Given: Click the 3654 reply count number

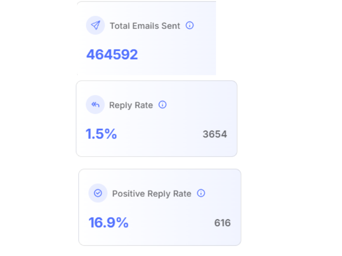Looking at the screenshot, I should pos(215,134).
